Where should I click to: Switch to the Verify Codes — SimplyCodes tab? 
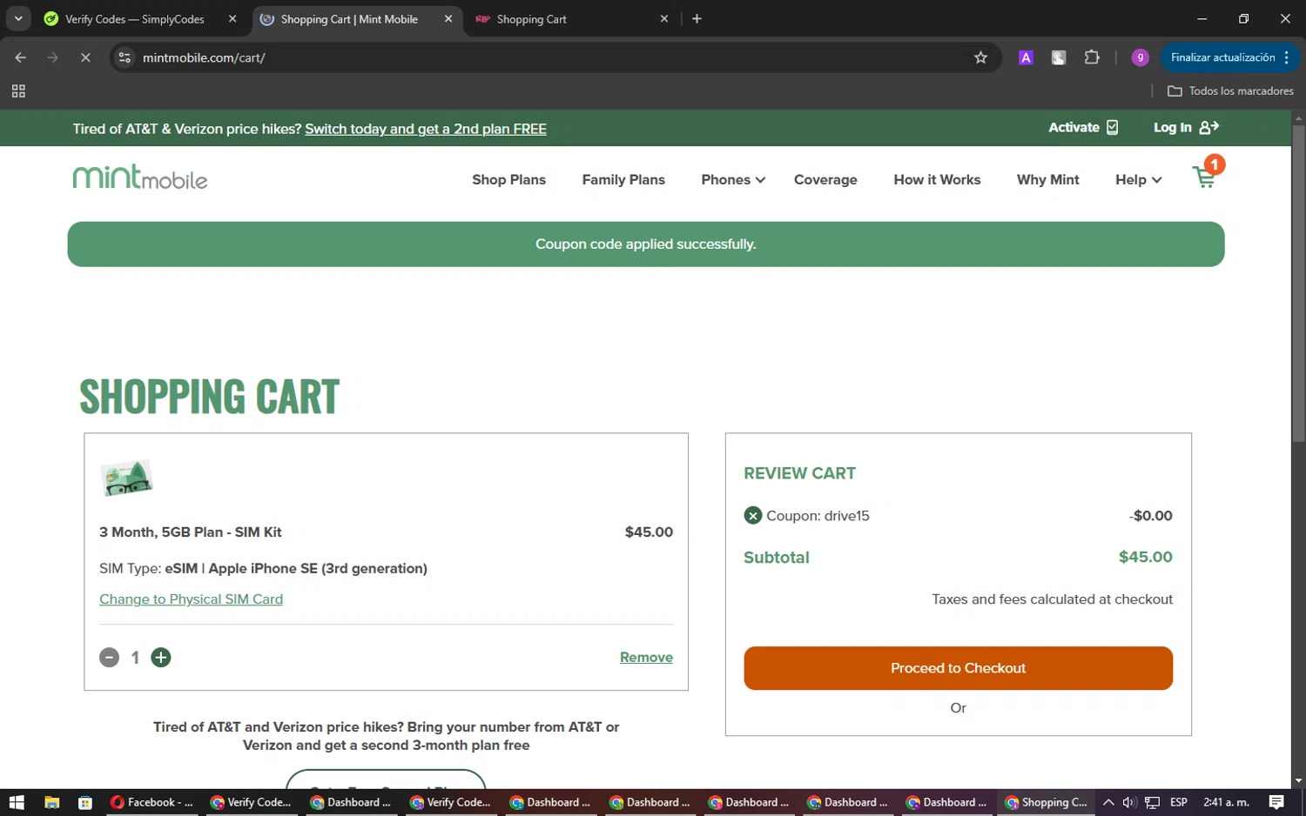(x=135, y=18)
